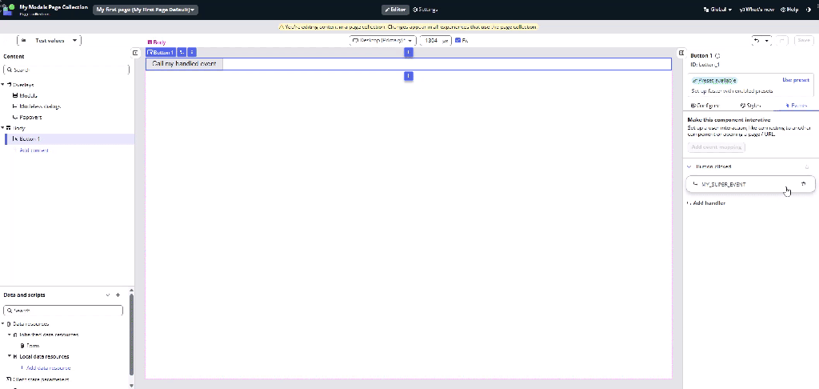Click the Use preset link
The width and height of the screenshot is (819, 389).
tap(796, 80)
